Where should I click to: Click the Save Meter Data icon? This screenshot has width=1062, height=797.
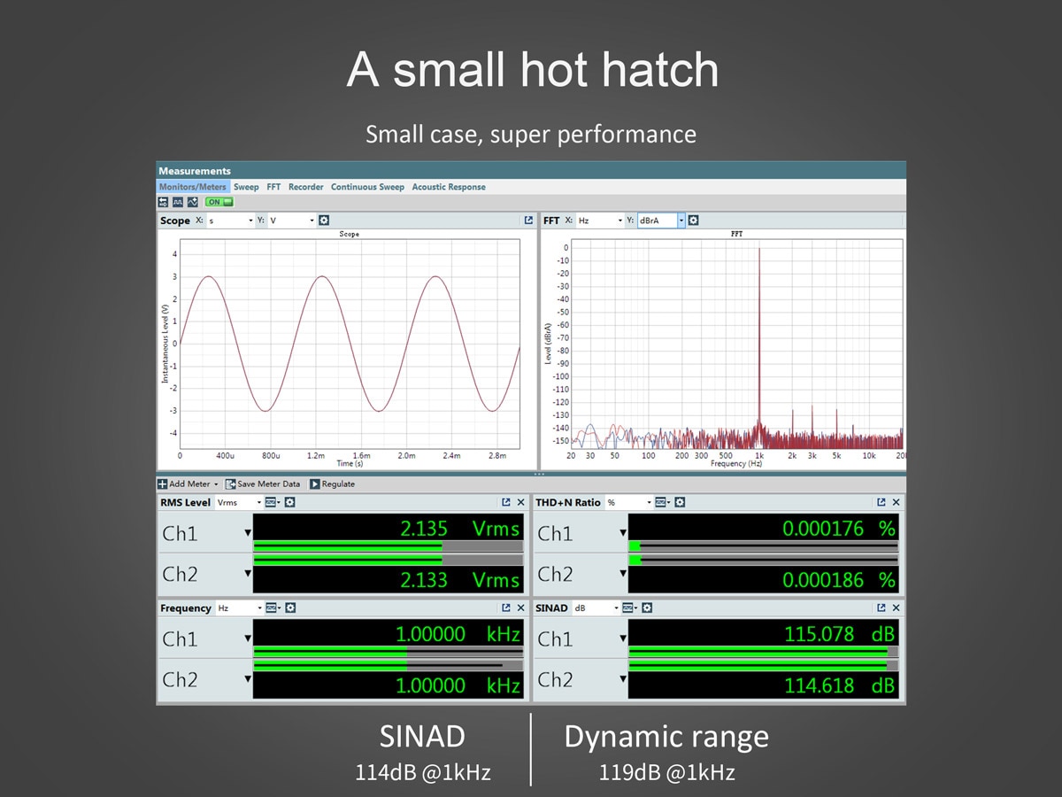point(230,484)
